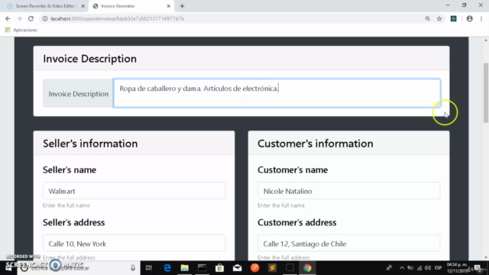The height and width of the screenshot is (275, 489).
Task: Open the Mail app from the taskbar
Action: [x=238, y=268]
